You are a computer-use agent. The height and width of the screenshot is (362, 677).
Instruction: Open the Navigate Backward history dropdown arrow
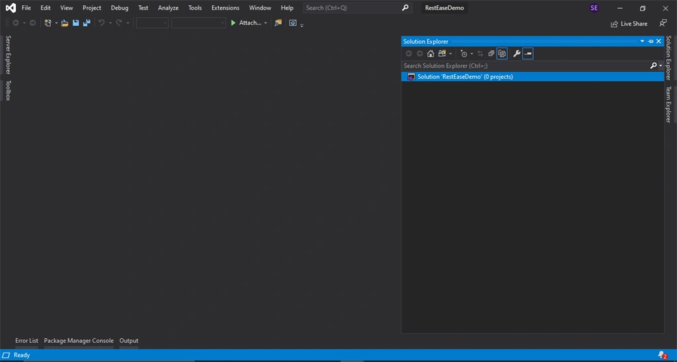pos(24,23)
